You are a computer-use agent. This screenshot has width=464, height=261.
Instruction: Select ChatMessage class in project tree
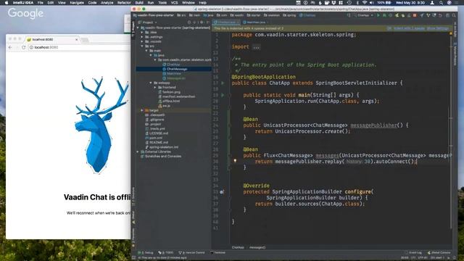pyautogui.click(x=177, y=69)
